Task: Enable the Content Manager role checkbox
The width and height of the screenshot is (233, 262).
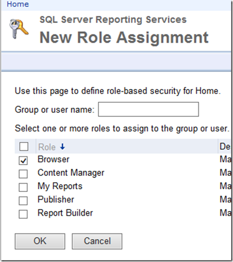Action: (23, 174)
